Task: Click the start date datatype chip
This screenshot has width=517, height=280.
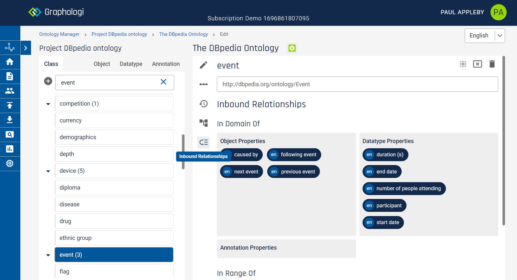Action: 383,223
